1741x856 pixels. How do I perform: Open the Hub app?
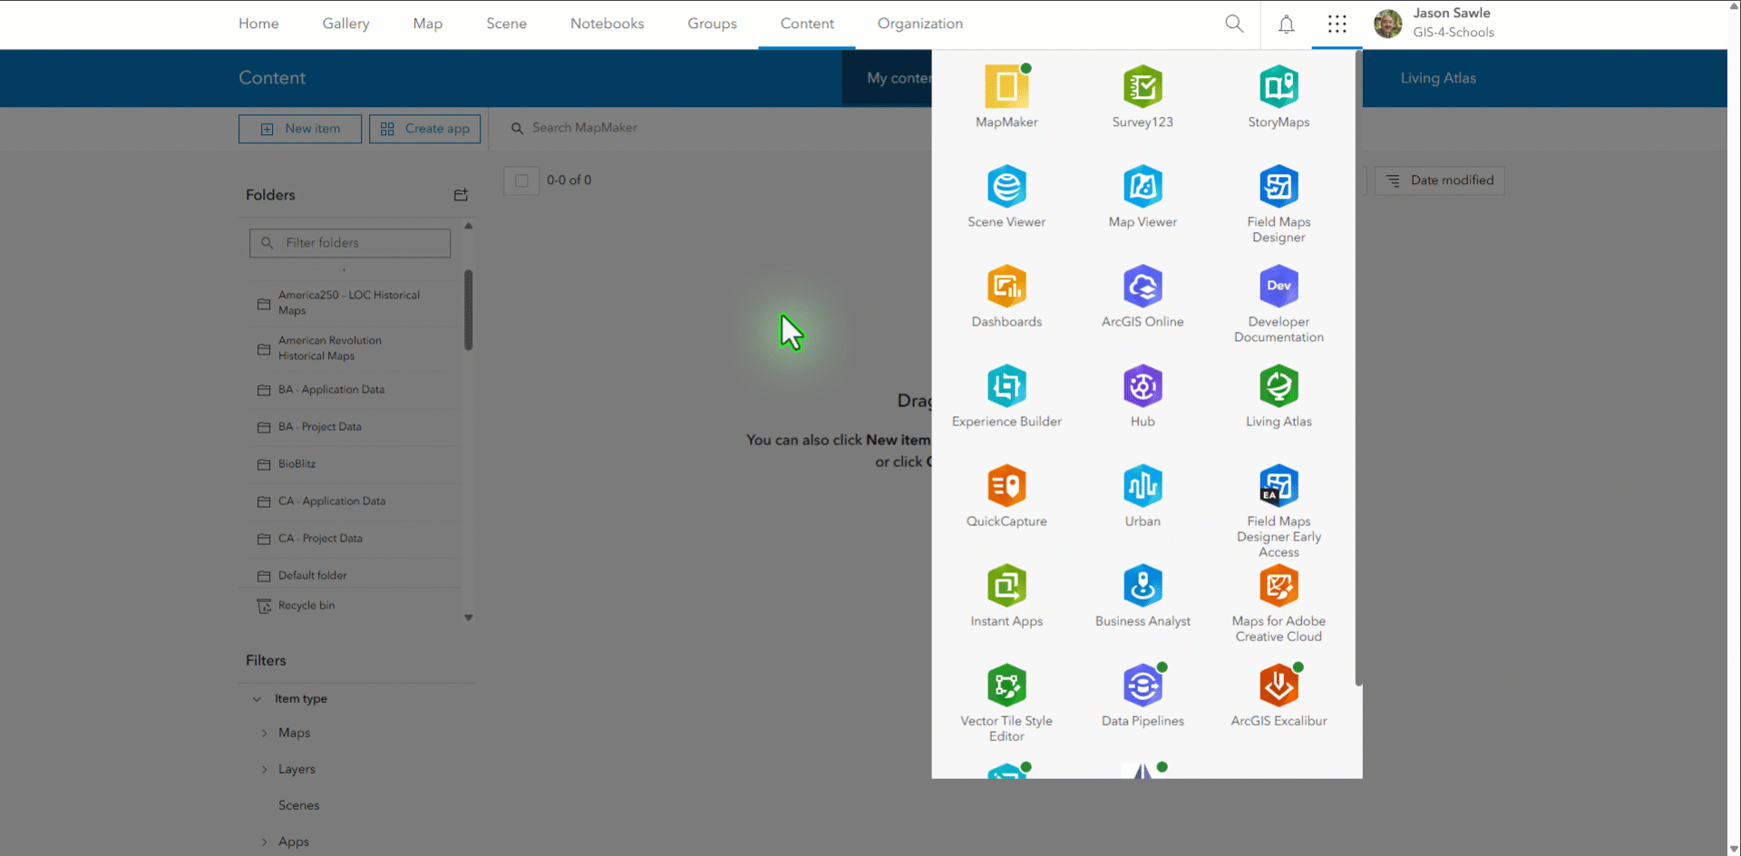tap(1143, 396)
